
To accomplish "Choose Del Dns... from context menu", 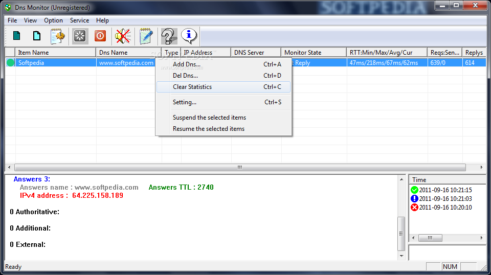I will 224,76.
